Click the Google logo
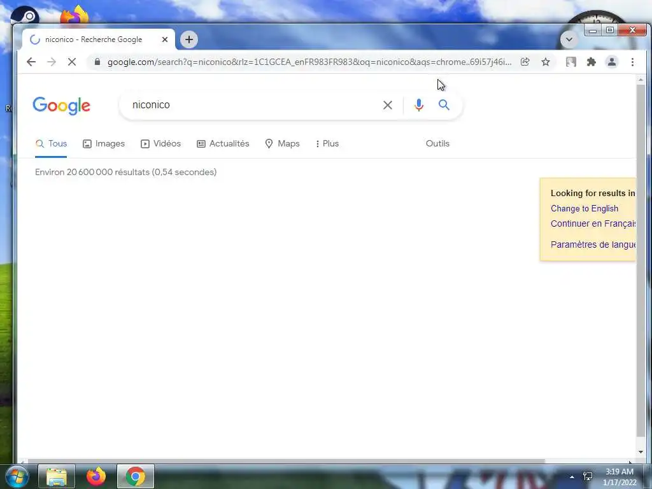This screenshot has width=652, height=489. [62, 106]
